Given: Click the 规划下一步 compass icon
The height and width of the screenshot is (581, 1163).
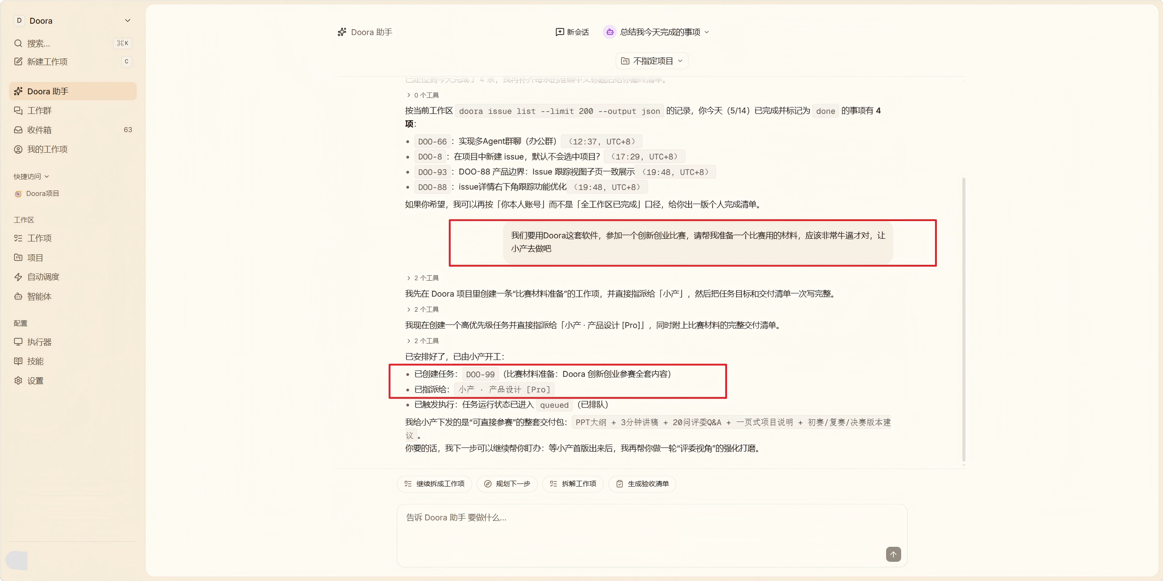Looking at the screenshot, I should (488, 483).
